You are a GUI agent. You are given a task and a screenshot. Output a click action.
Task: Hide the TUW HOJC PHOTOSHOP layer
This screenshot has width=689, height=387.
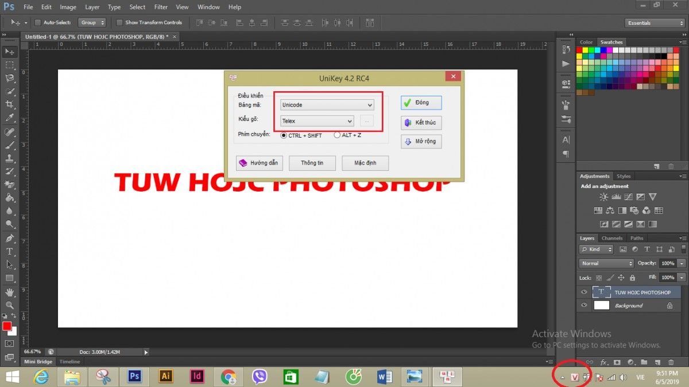coord(583,292)
